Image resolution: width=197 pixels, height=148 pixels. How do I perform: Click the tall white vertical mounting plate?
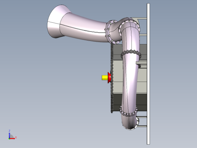coord(149,74)
